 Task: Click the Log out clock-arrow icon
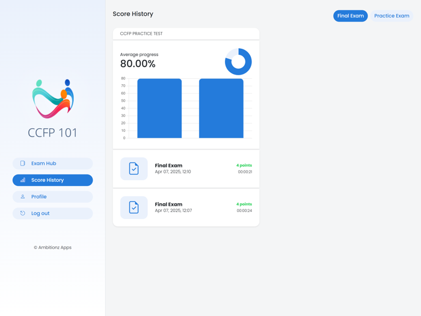(23, 213)
